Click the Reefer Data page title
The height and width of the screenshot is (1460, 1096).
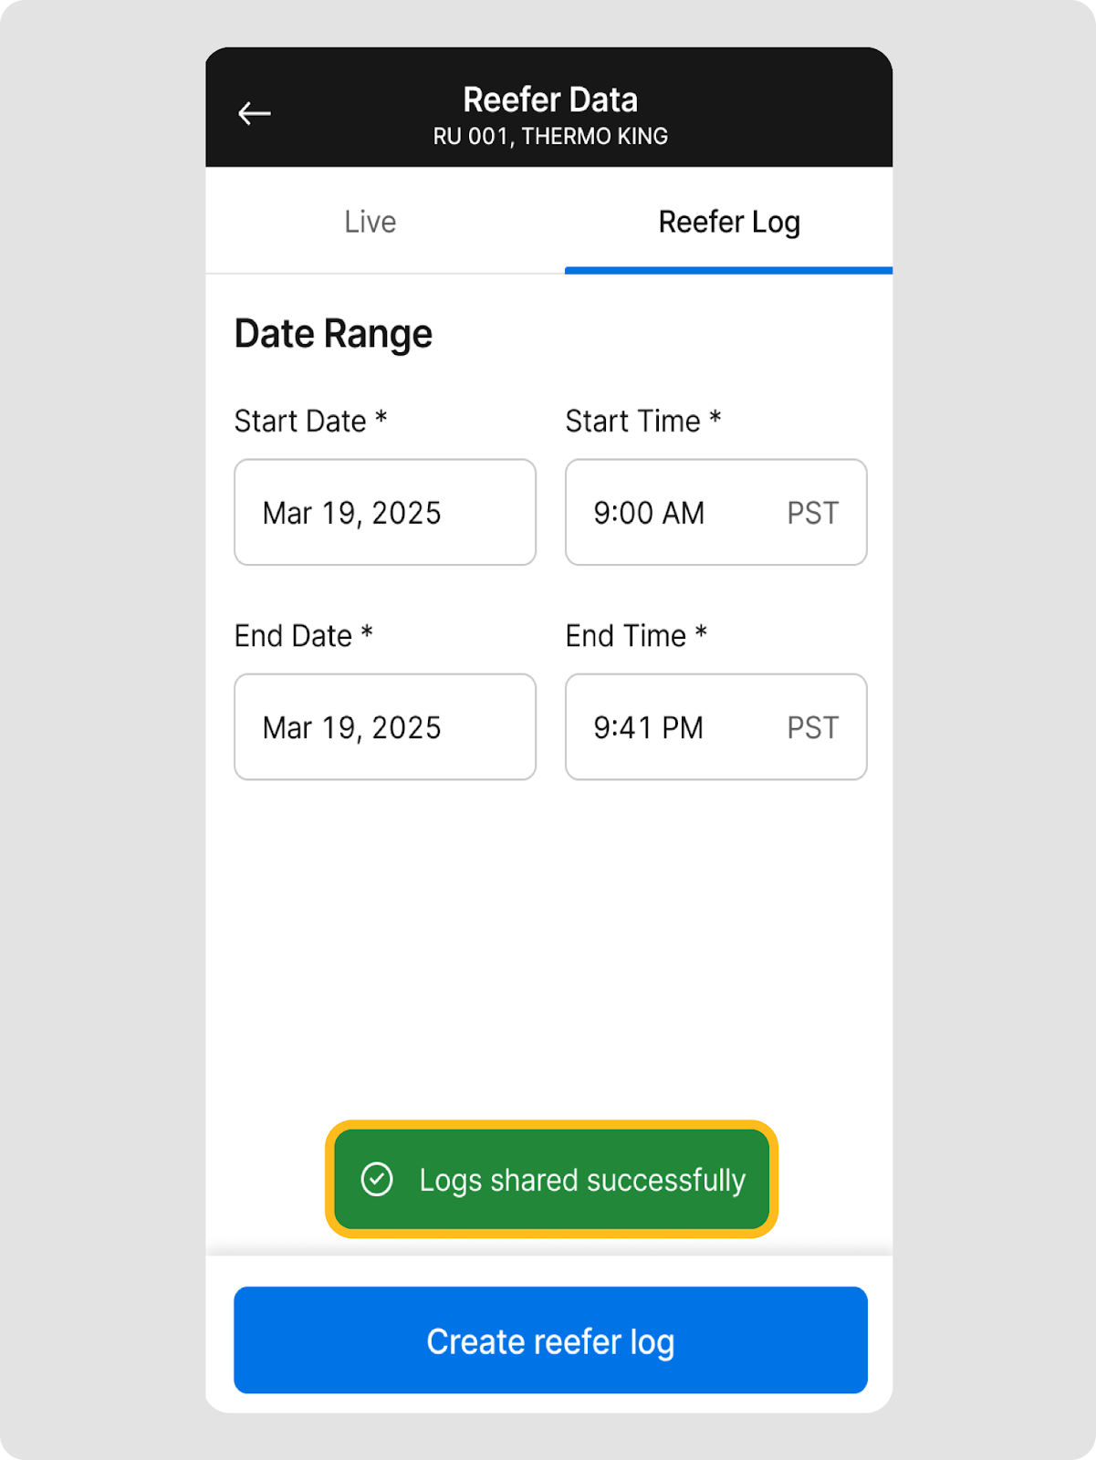(550, 99)
